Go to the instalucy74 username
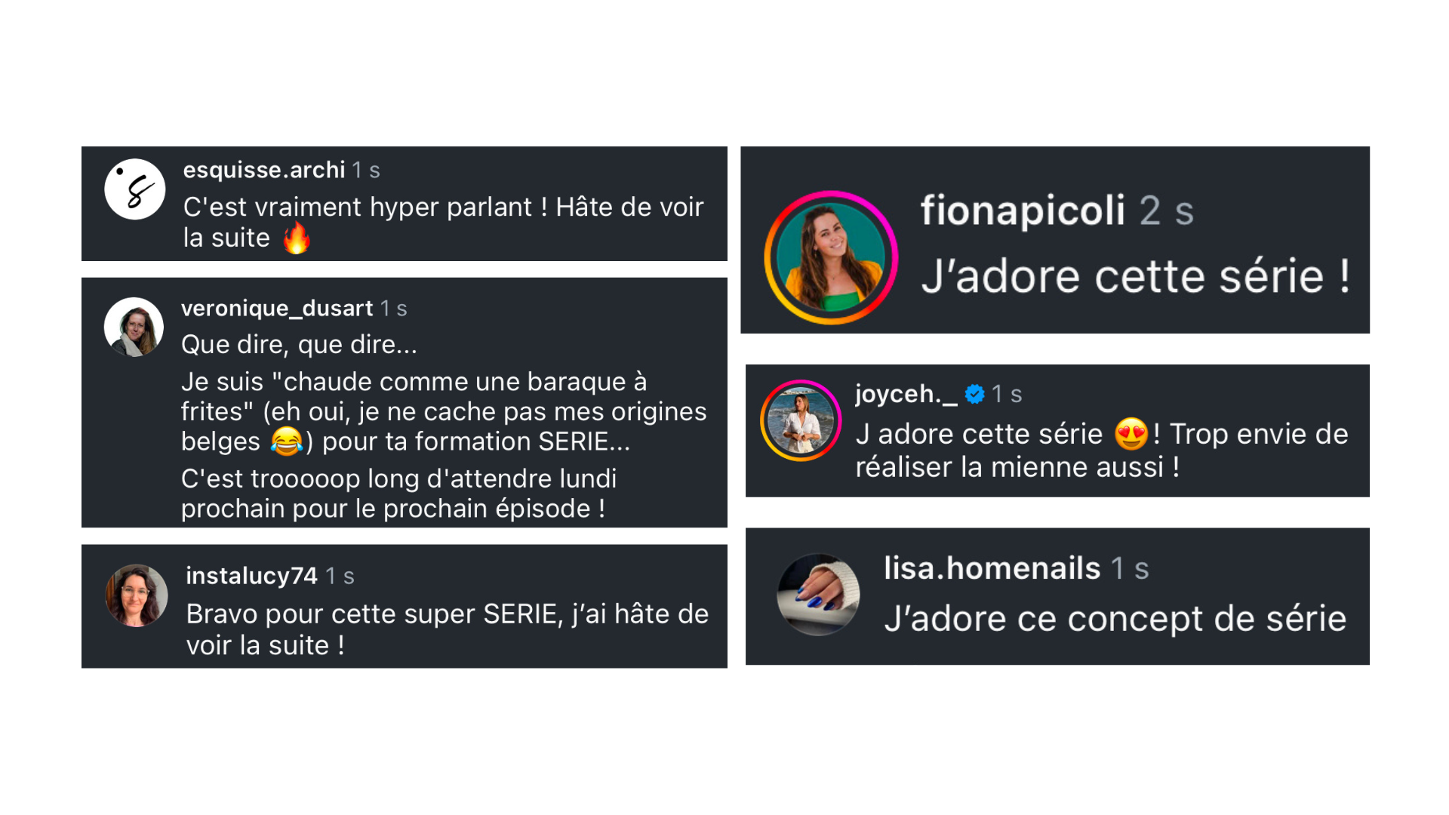 [252, 576]
